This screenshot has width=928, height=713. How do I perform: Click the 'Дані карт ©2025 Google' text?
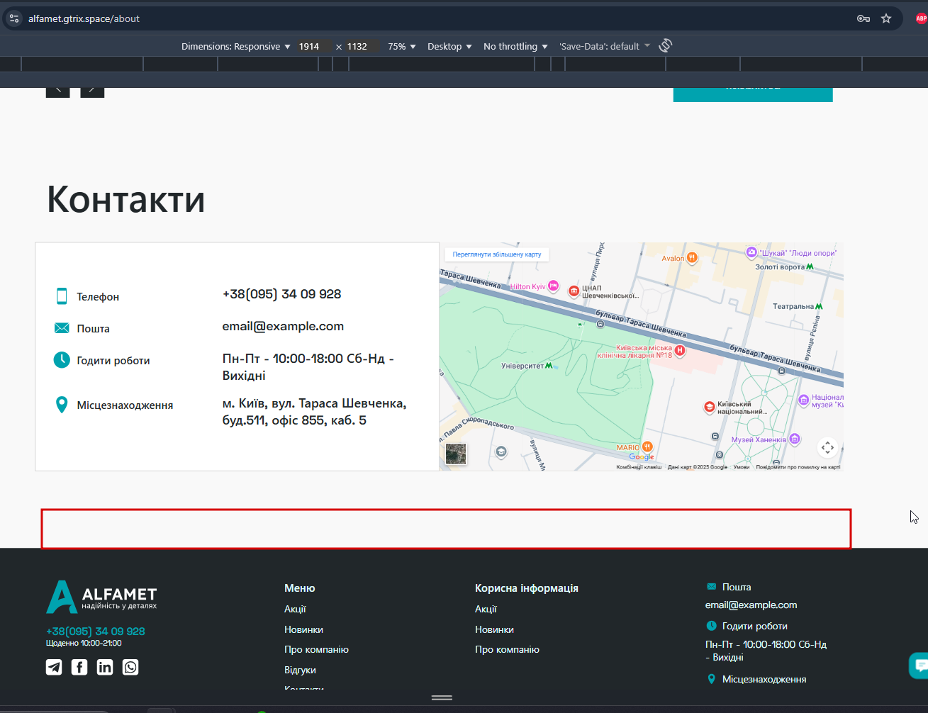point(698,467)
